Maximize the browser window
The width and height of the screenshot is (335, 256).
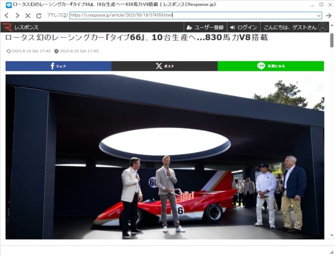coord(321,5)
